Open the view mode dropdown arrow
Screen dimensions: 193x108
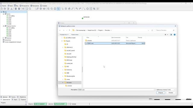168,35
